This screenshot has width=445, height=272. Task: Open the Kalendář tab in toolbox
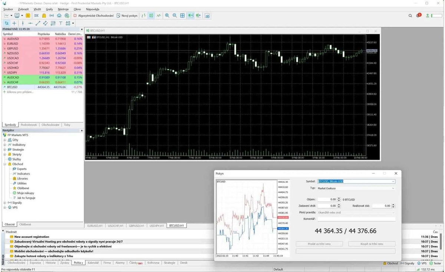pyautogui.click(x=93, y=263)
